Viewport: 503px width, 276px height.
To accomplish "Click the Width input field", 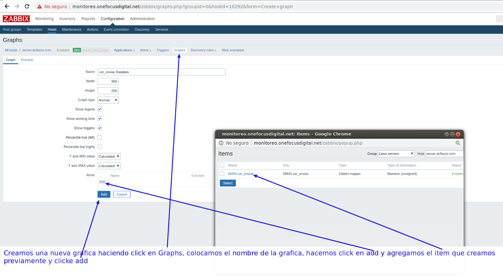I will coord(108,81).
